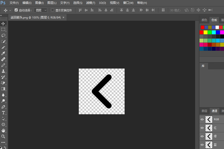Switch to the 色板 panel tab
This screenshot has height=149, width=224.
click(214, 20)
